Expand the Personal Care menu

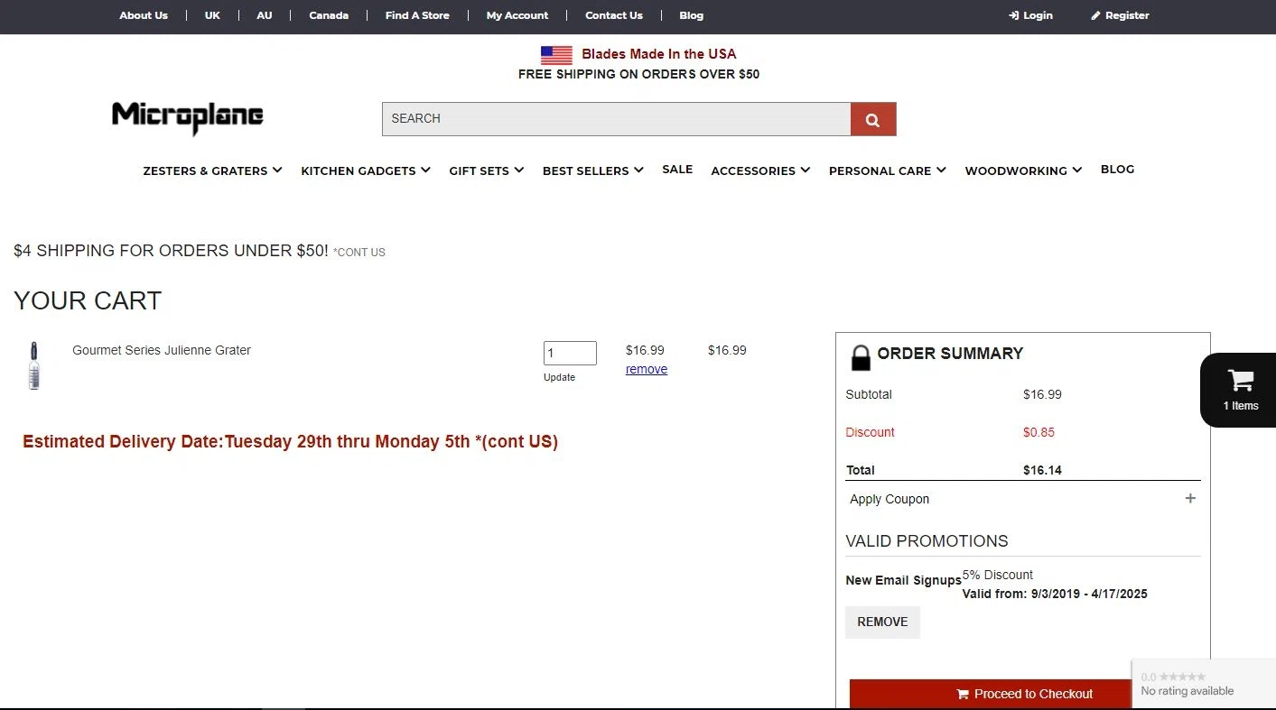click(888, 171)
